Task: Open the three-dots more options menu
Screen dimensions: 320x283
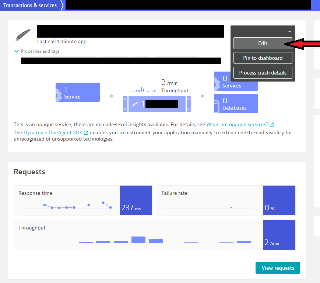Action: [x=289, y=31]
